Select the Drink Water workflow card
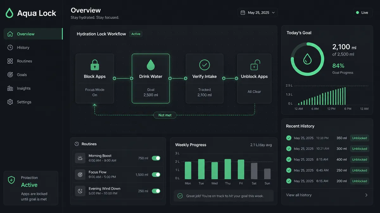 pyautogui.click(x=151, y=79)
